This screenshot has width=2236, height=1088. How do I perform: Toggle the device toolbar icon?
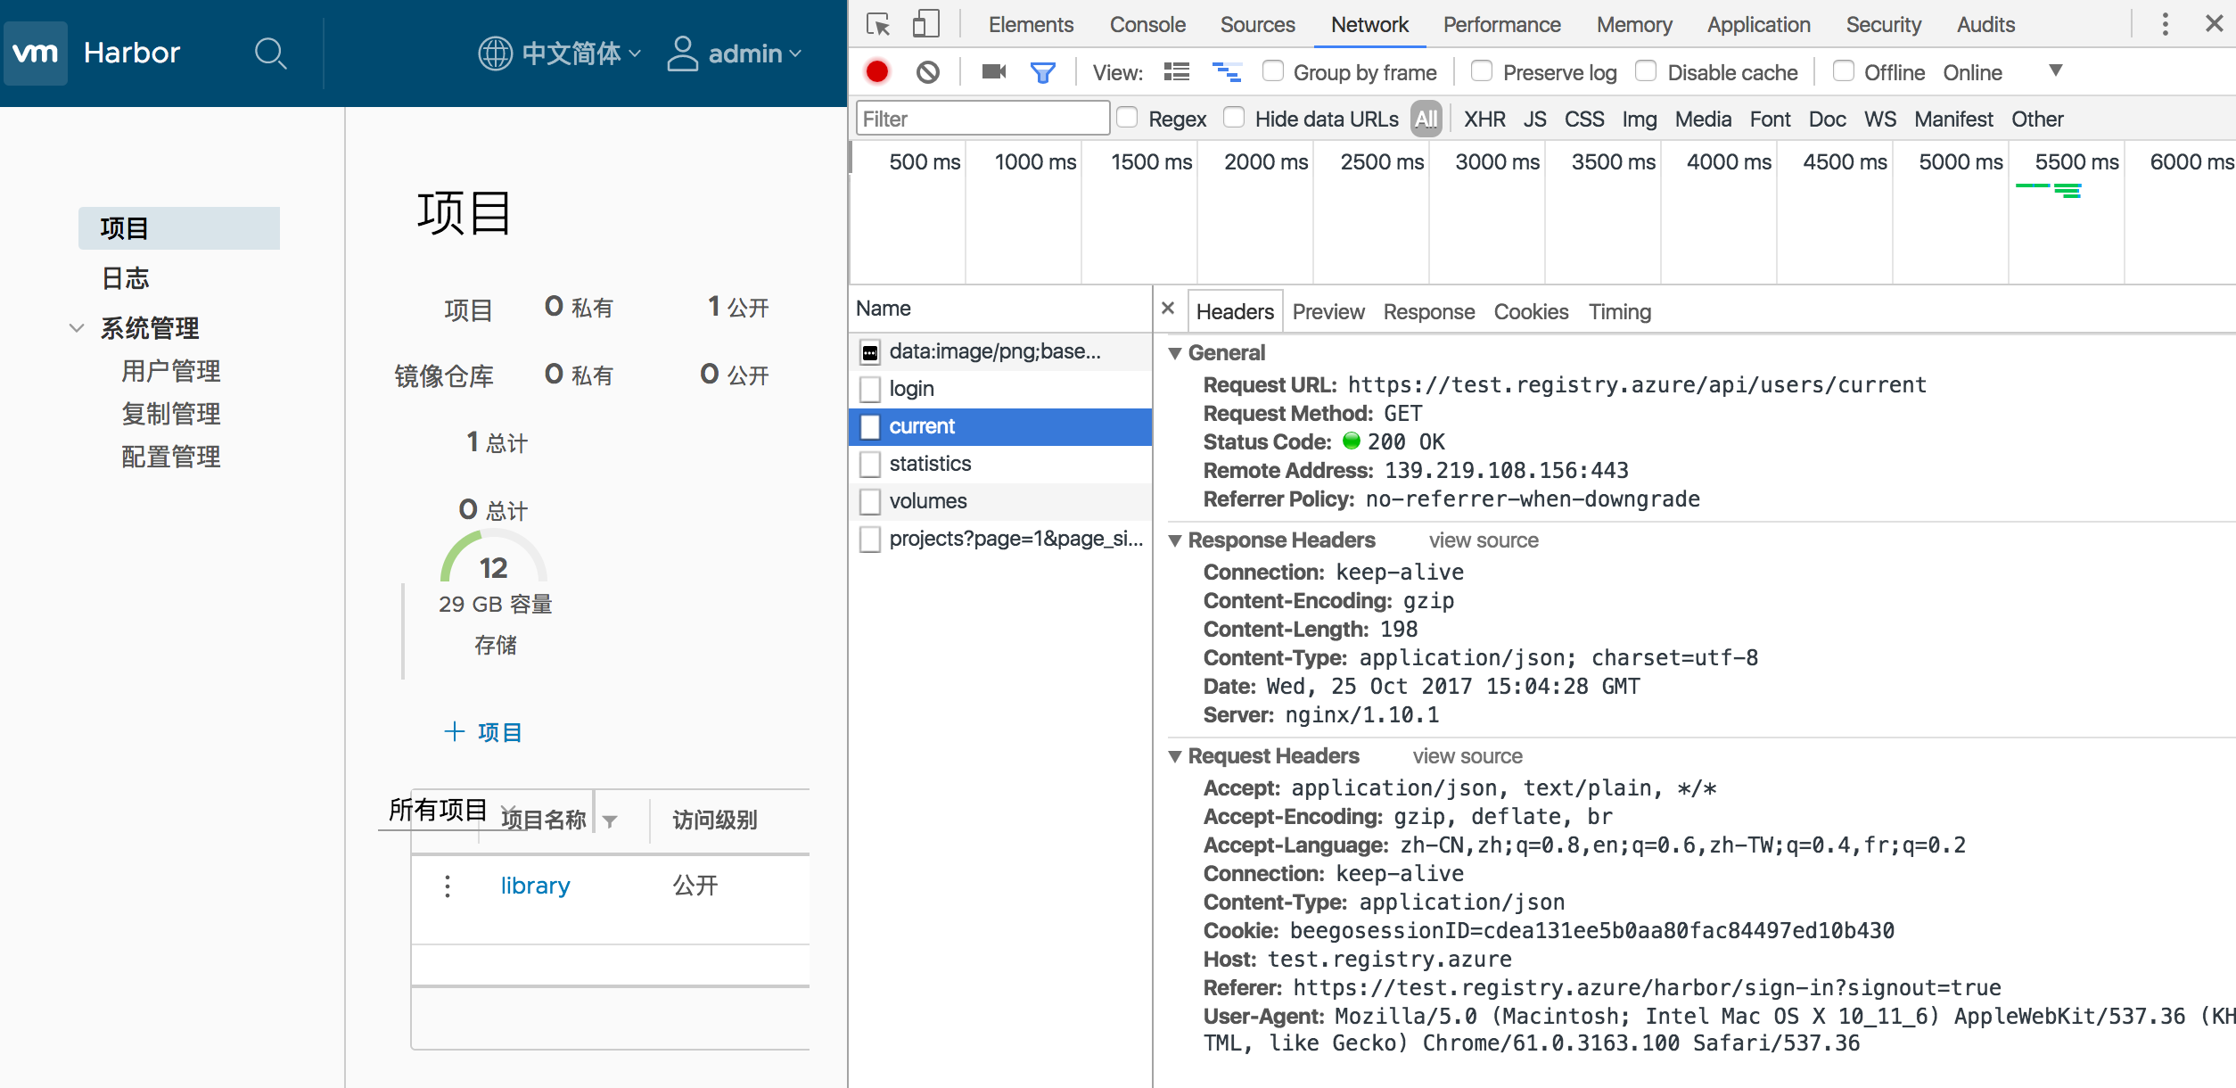(x=925, y=24)
